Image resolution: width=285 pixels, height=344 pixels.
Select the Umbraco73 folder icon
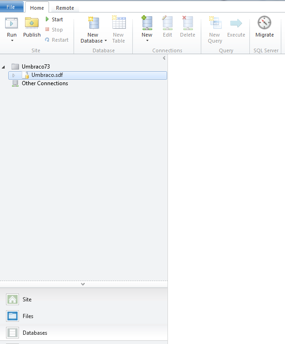(x=15, y=66)
